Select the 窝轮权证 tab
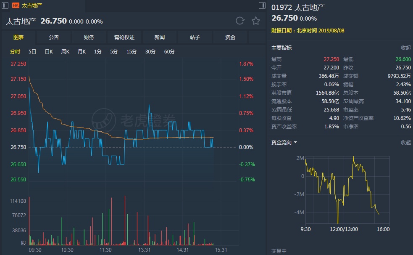The height and width of the screenshot is (255, 413). tap(124, 37)
